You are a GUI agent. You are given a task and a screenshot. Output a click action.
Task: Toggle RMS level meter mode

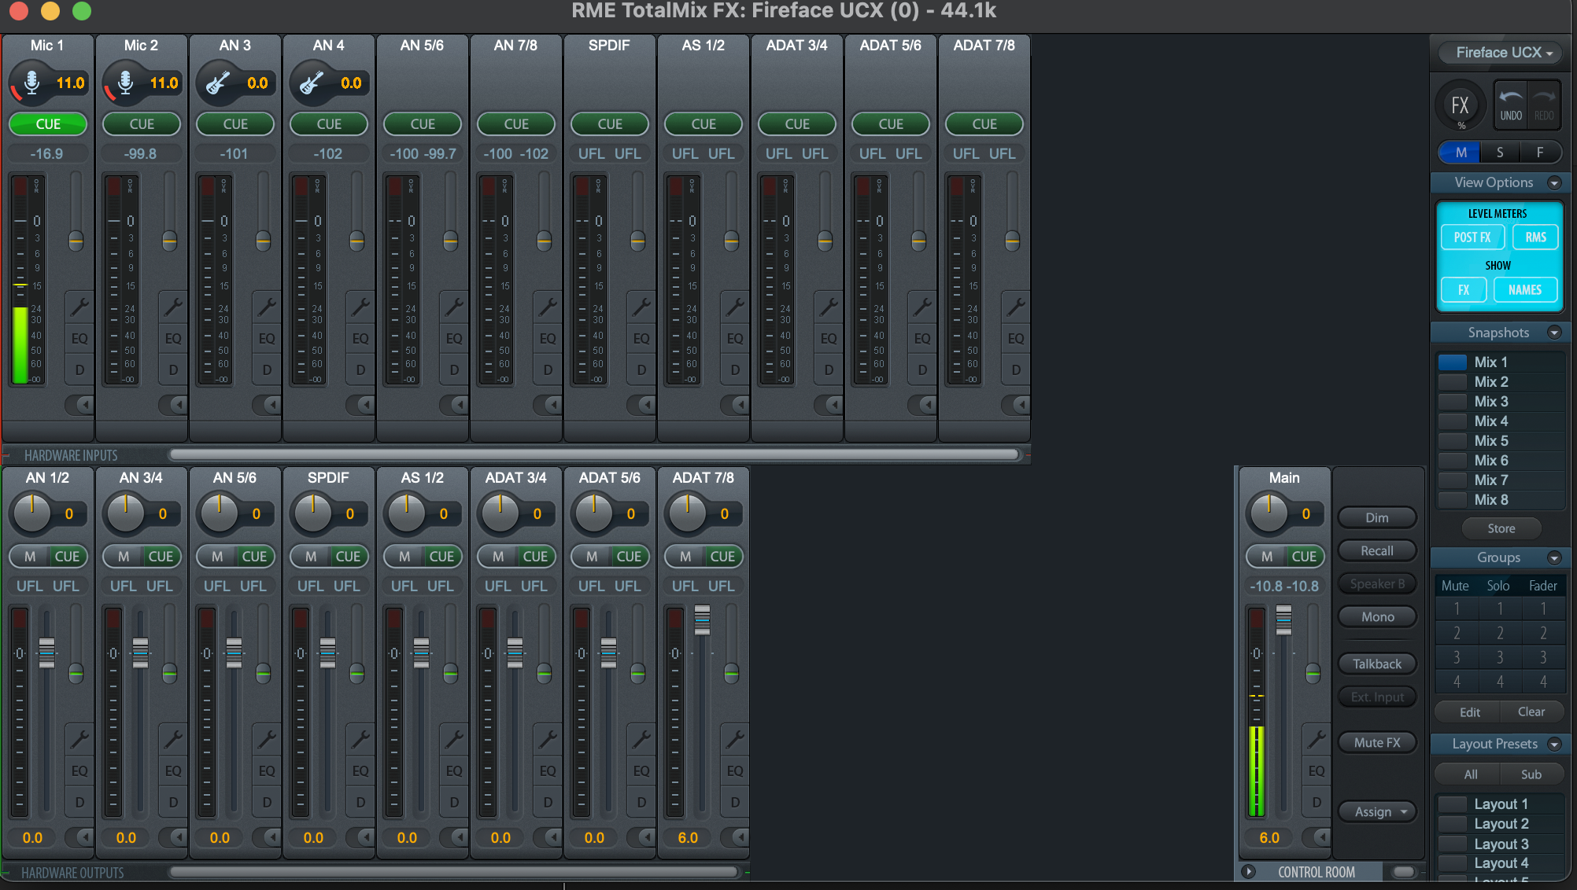pos(1535,237)
